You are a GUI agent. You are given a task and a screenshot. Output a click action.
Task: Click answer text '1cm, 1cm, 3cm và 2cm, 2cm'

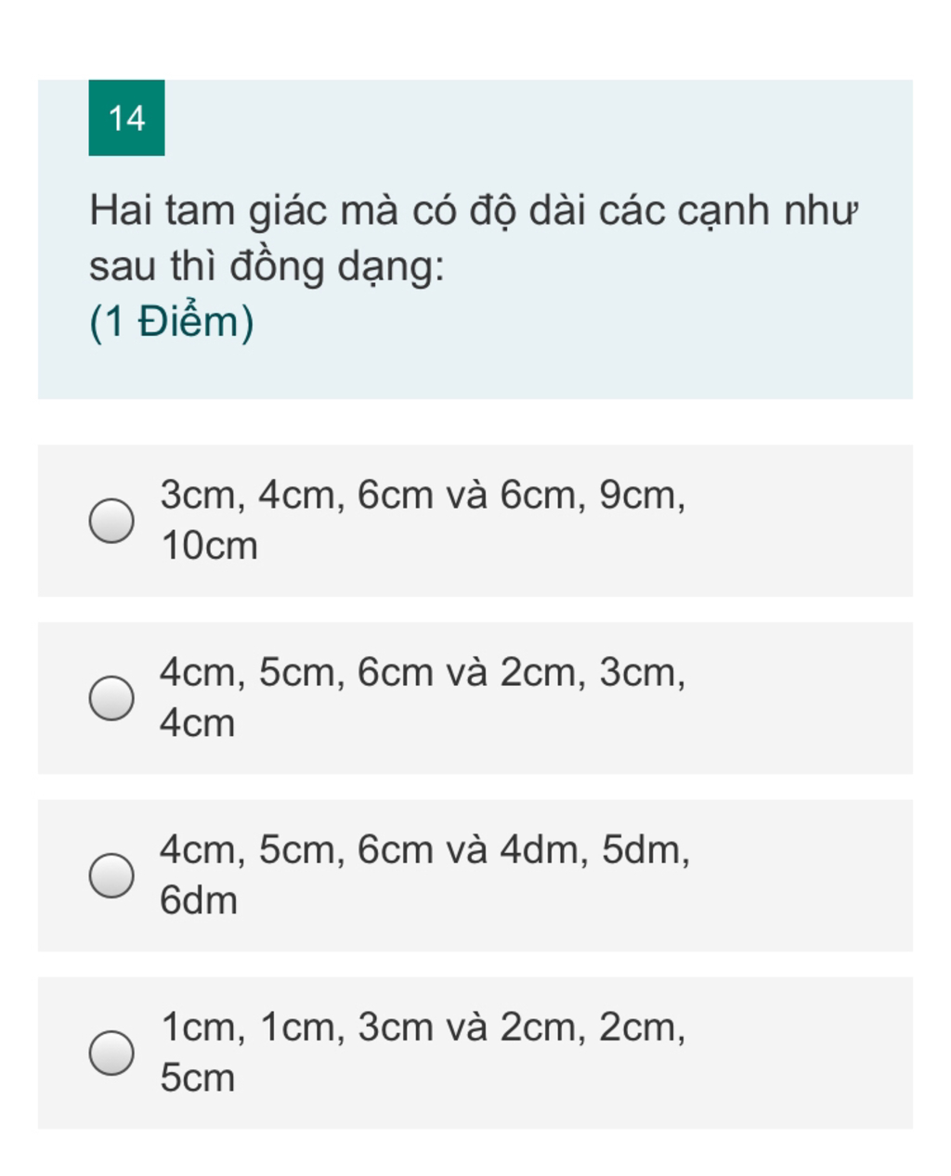click(x=423, y=1027)
